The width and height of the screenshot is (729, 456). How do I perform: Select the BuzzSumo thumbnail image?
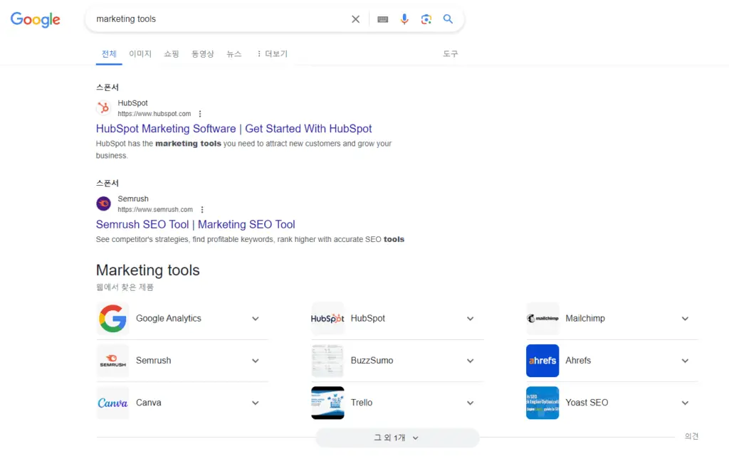coord(327,361)
